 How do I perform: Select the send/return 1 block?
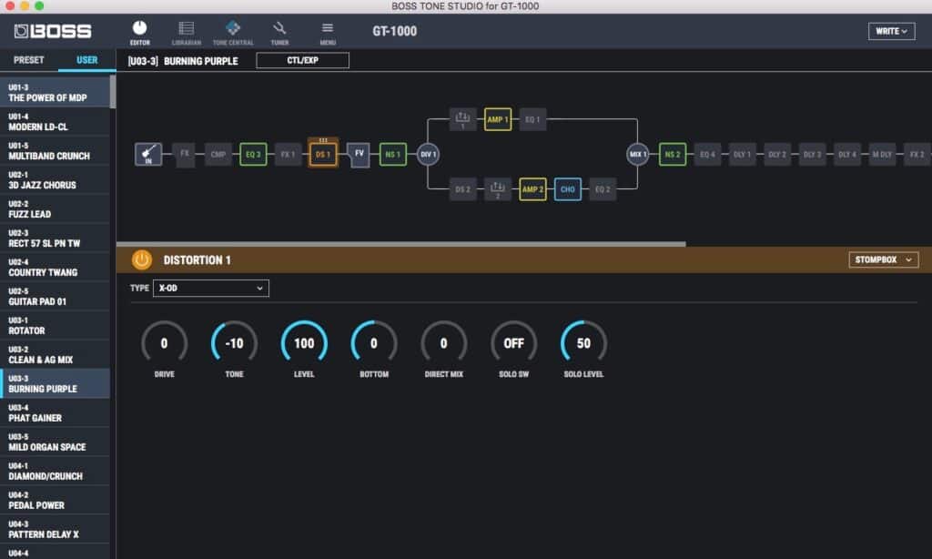click(462, 119)
